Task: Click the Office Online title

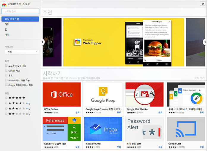Action: coord(51,109)
